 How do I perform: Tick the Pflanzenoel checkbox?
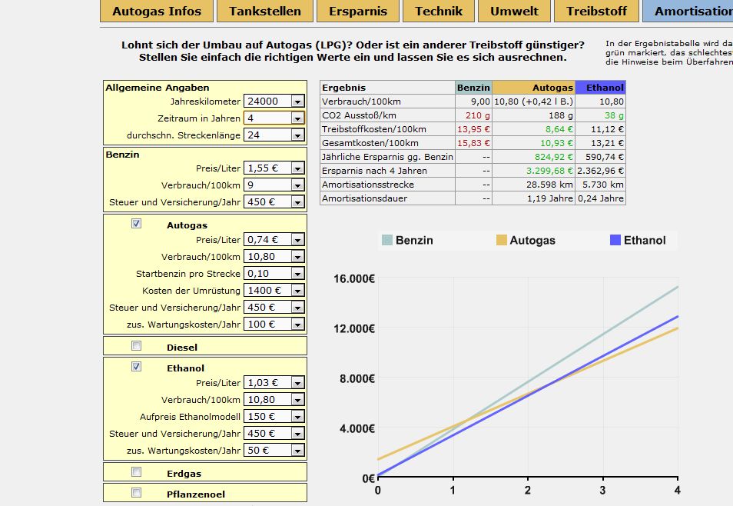pyautogui.click(x=136, y=492)
